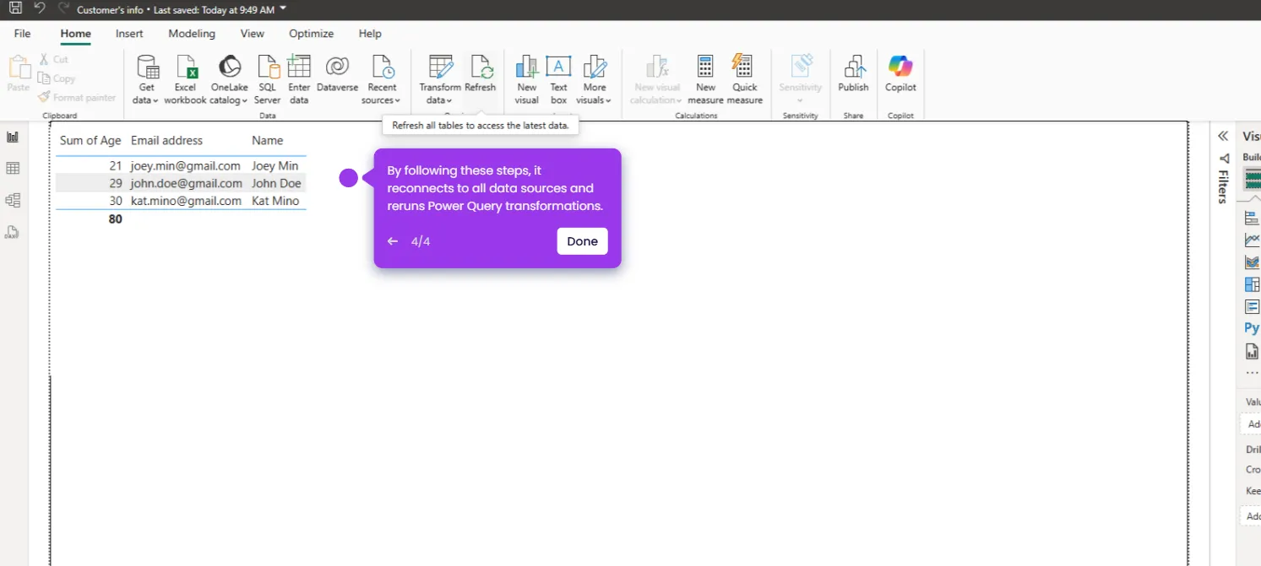
Task: Click the Kat Mino name cell
Action: click(x=275, y=201)
